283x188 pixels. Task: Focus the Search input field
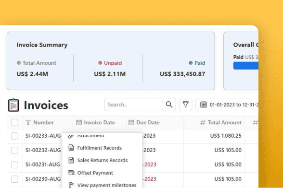[x=134, y=105]
